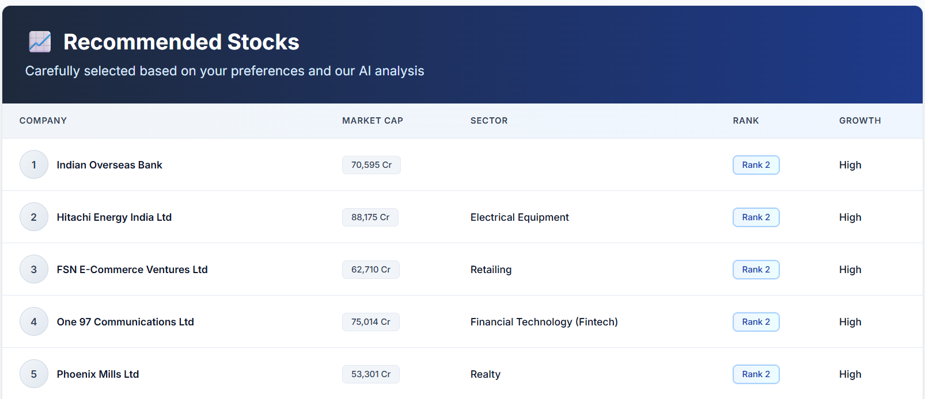Click the Rank 2 badge for FSN E-Commerce

click(756, 270)
